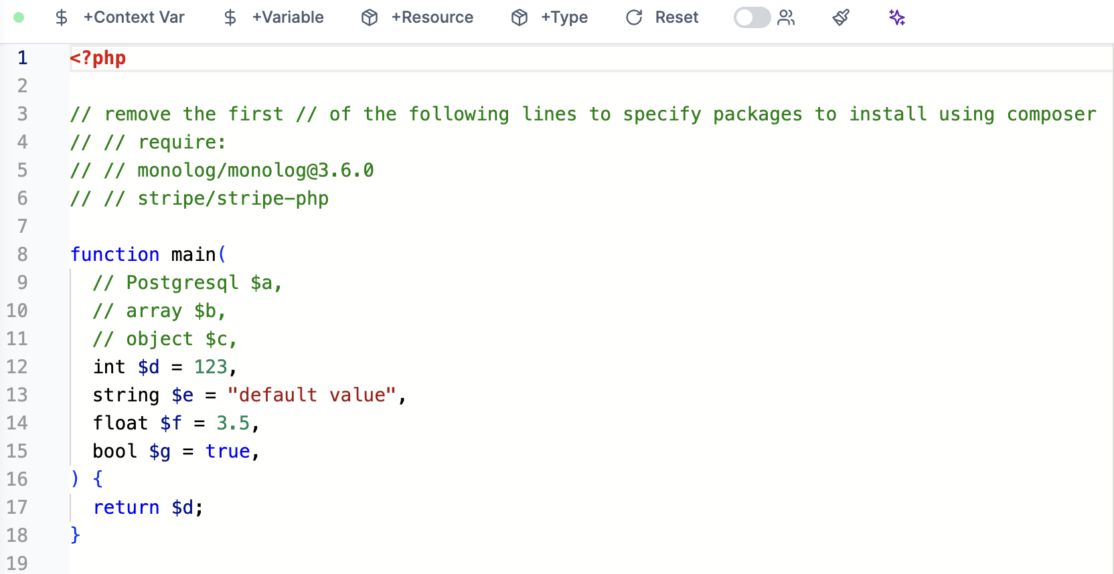Image resolution: width=1114 pixels, height=574 pixels.
Task: Click the paintbrush format code icon
Action: tap(841, 18)
